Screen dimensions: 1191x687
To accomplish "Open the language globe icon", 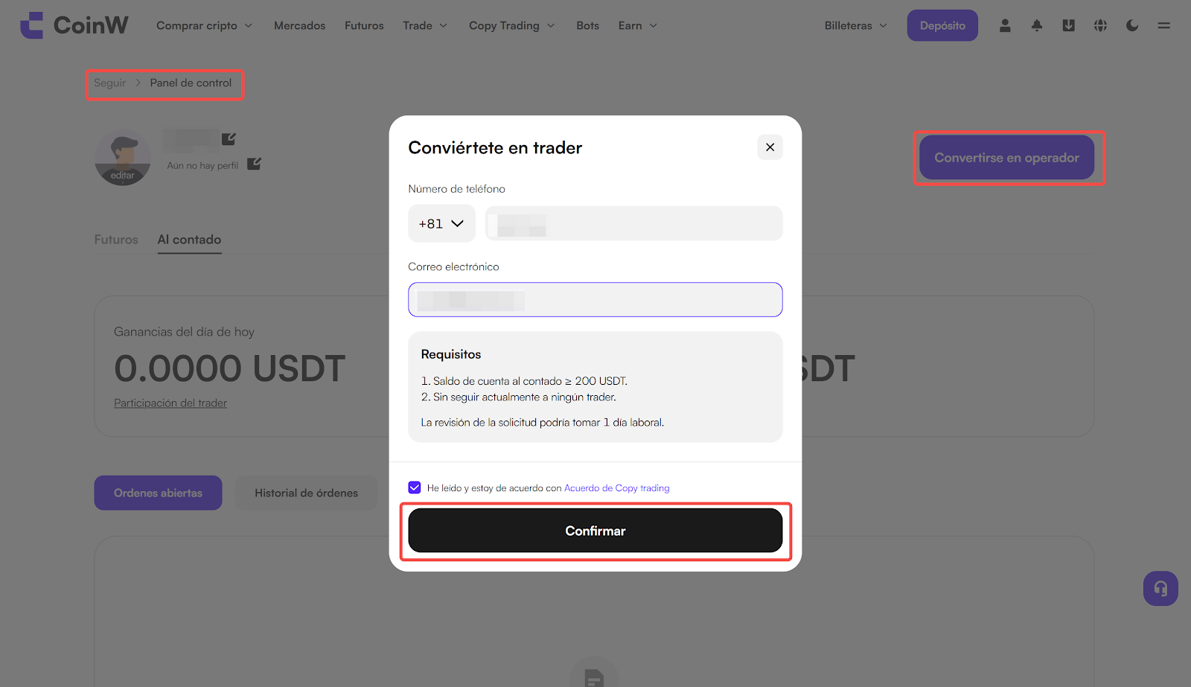I will tap(1100, 25).
